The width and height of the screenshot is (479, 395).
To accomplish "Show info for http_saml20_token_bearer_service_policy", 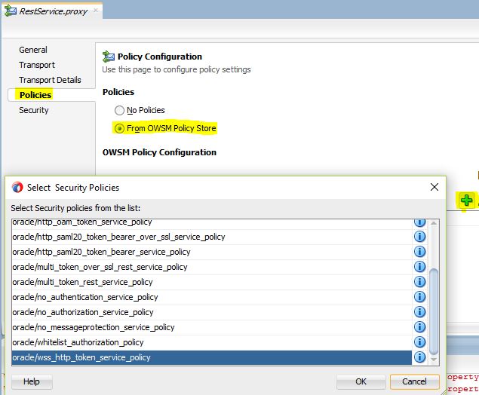I will [x=419, y=252].
